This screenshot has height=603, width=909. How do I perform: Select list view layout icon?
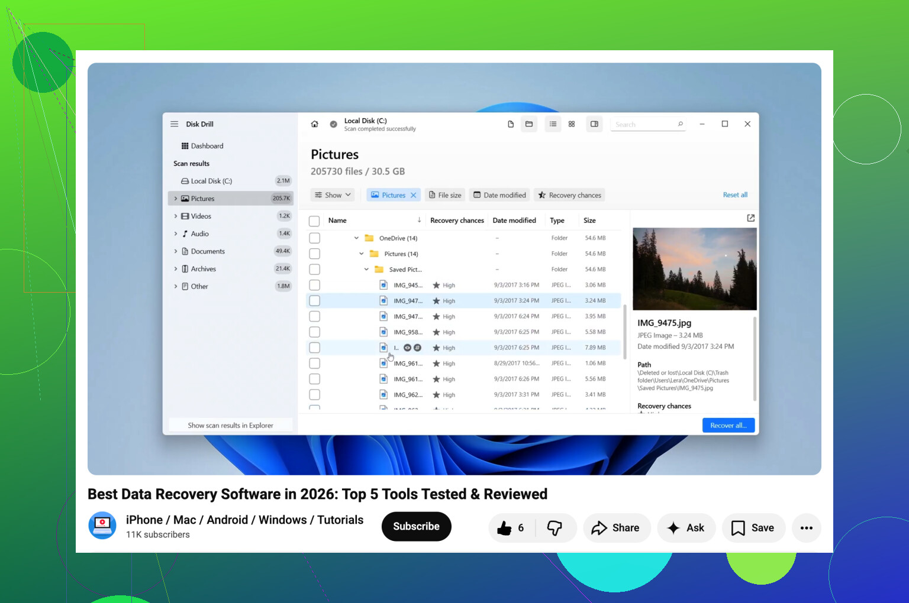point(553,124)
